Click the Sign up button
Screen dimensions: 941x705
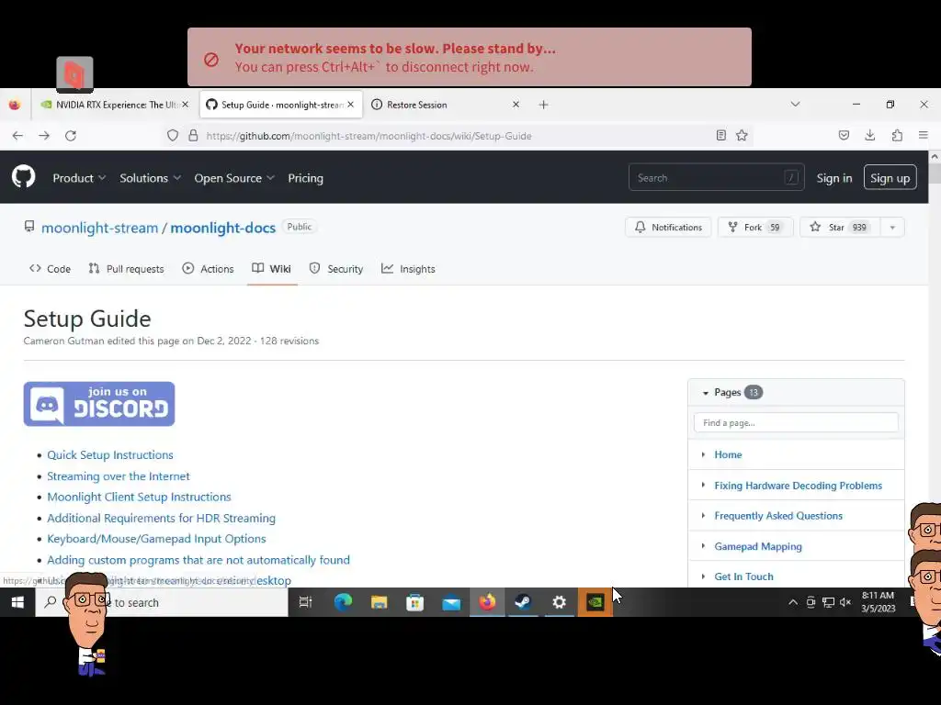[x=890, y=177]
